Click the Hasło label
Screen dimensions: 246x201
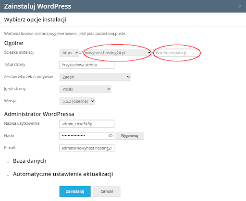9,136
